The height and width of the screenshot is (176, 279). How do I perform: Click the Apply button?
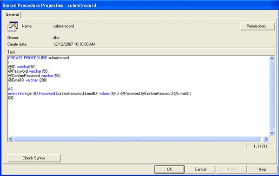pyautogui.click(x=231, y=169)
